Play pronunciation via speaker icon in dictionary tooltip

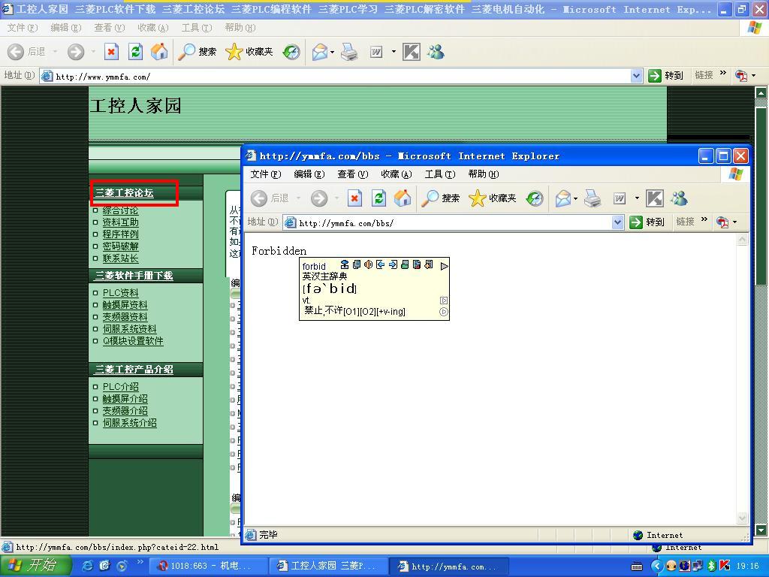tap(368, 265)
